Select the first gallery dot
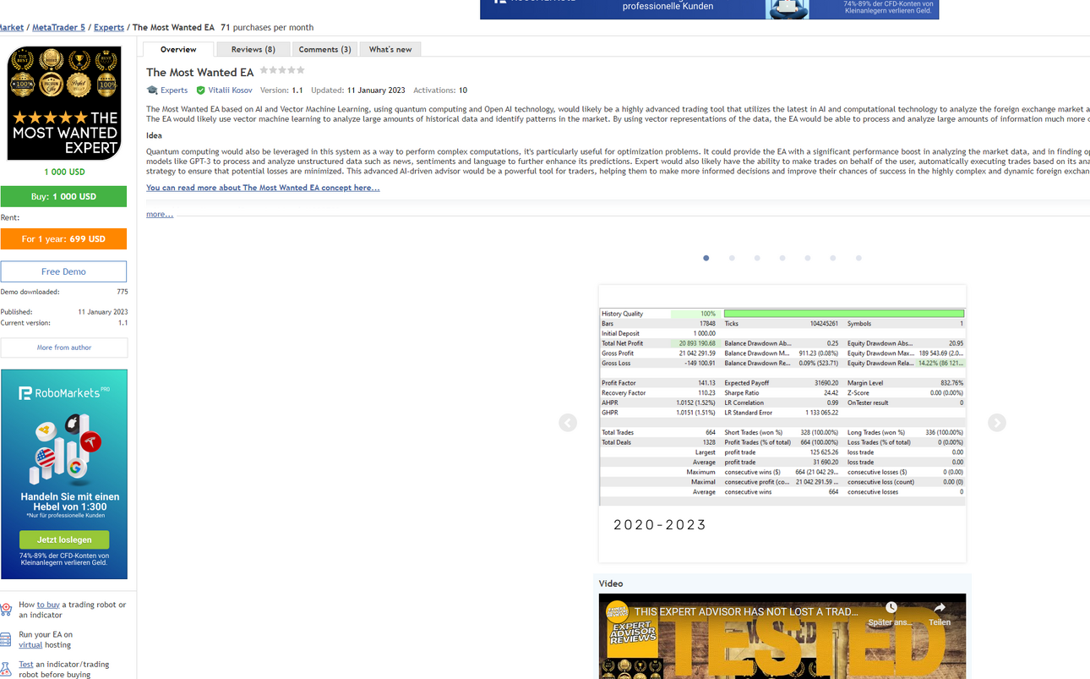 pyautogui.click(x=706, y=258)
